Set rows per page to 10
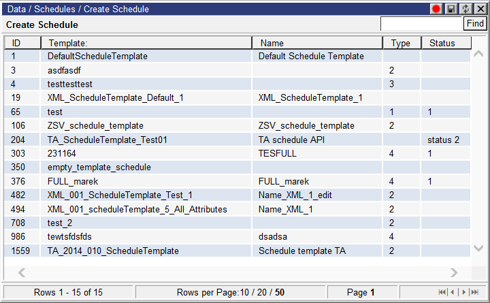490x303 pixels. coord(245,292)
